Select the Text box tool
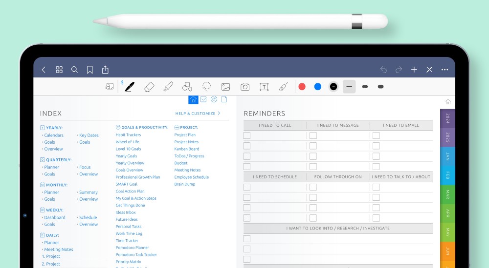 264,87
